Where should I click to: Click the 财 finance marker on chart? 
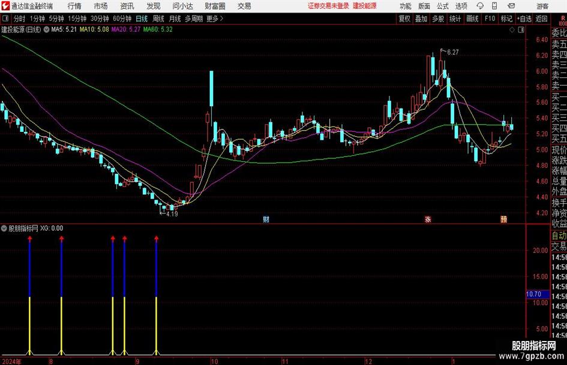click(266, 219)
